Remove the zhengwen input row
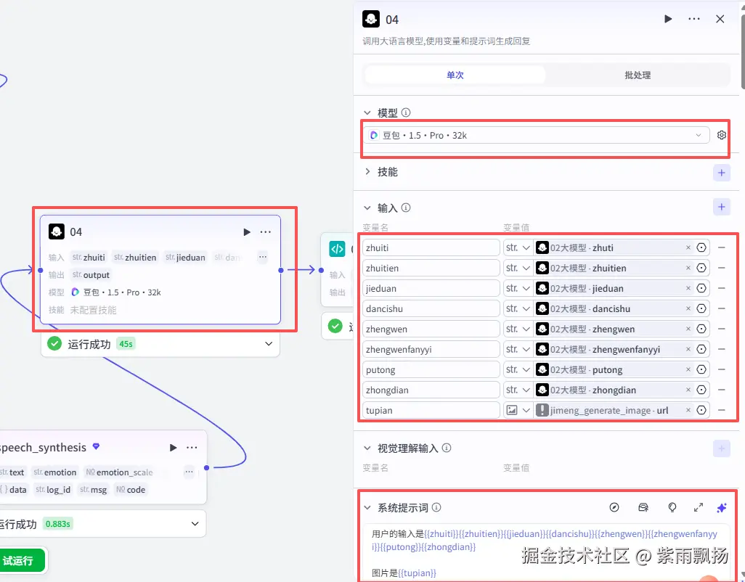Image resolution: width=745 pixels, height=582 pixels. click(x=721, y=329)
